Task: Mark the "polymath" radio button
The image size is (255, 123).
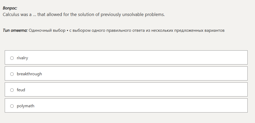Action: pos(12,106)
